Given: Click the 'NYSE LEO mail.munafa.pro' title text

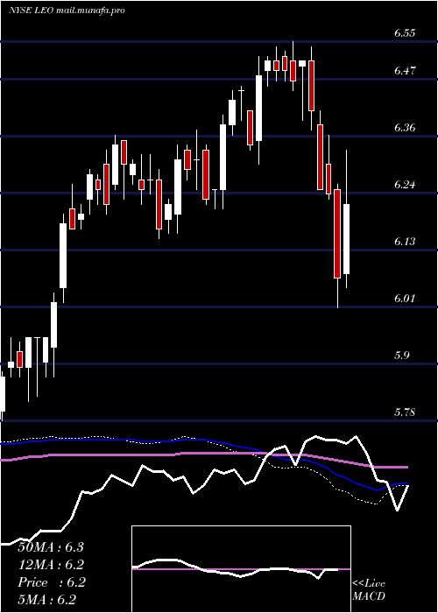Looking at the screenshot, I should [67, 11].
